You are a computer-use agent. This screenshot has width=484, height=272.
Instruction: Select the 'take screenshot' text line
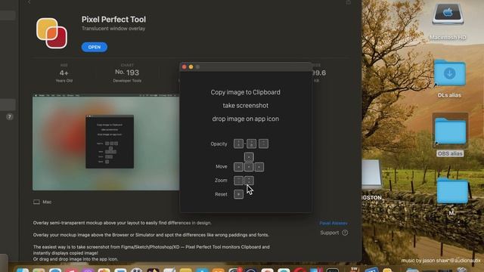click(x=245, y=106)
